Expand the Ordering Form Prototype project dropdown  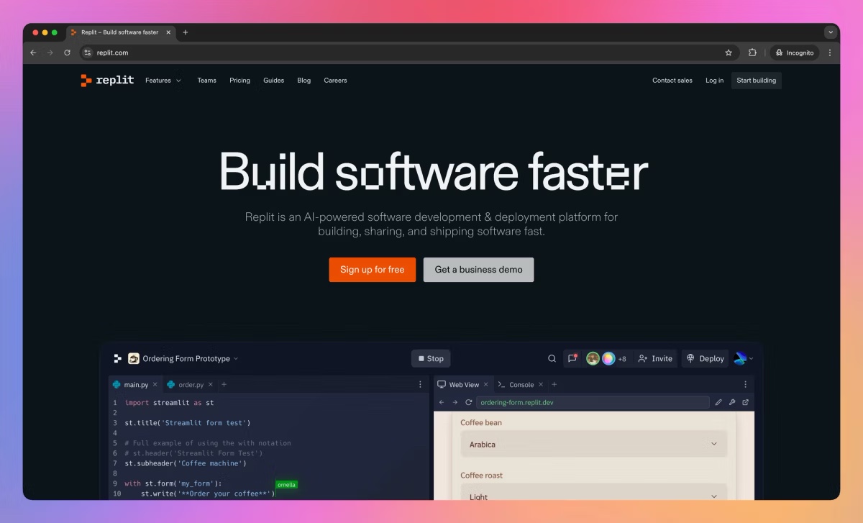point(235,359)
